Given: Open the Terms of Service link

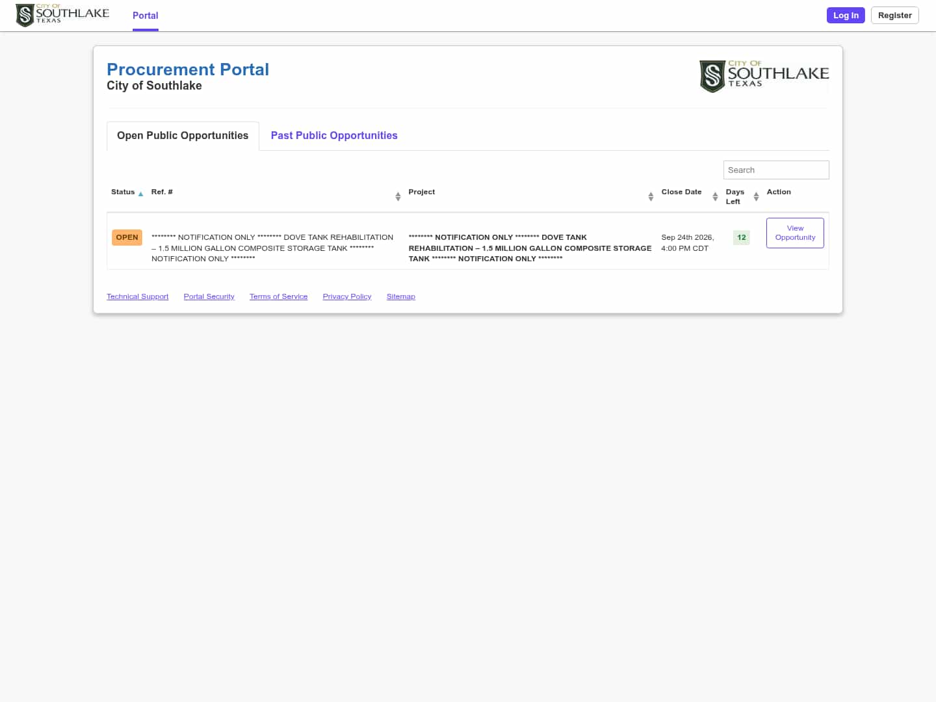Looking at the screenshot, I should pos(278,296).
